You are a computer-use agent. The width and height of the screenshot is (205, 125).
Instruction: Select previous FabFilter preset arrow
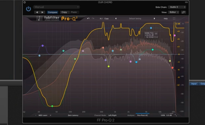coord(116,18)
